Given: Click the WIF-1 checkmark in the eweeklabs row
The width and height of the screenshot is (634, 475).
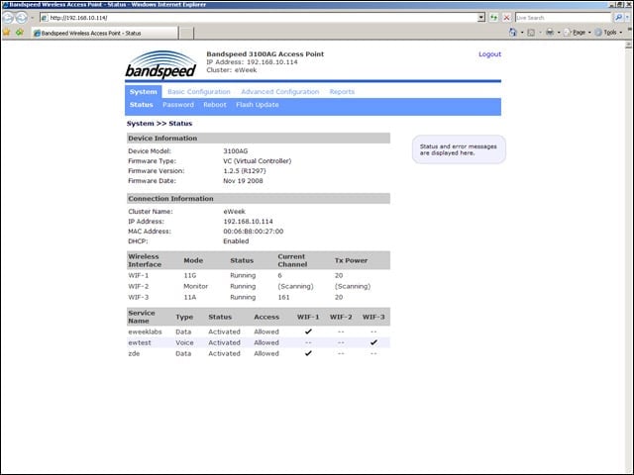Looking at the screenshot, I should [x=308, y=332].
